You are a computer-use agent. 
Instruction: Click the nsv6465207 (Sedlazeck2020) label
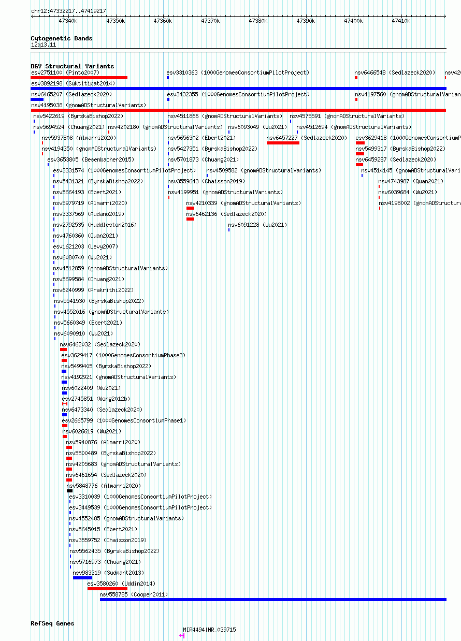click(71, 94)
